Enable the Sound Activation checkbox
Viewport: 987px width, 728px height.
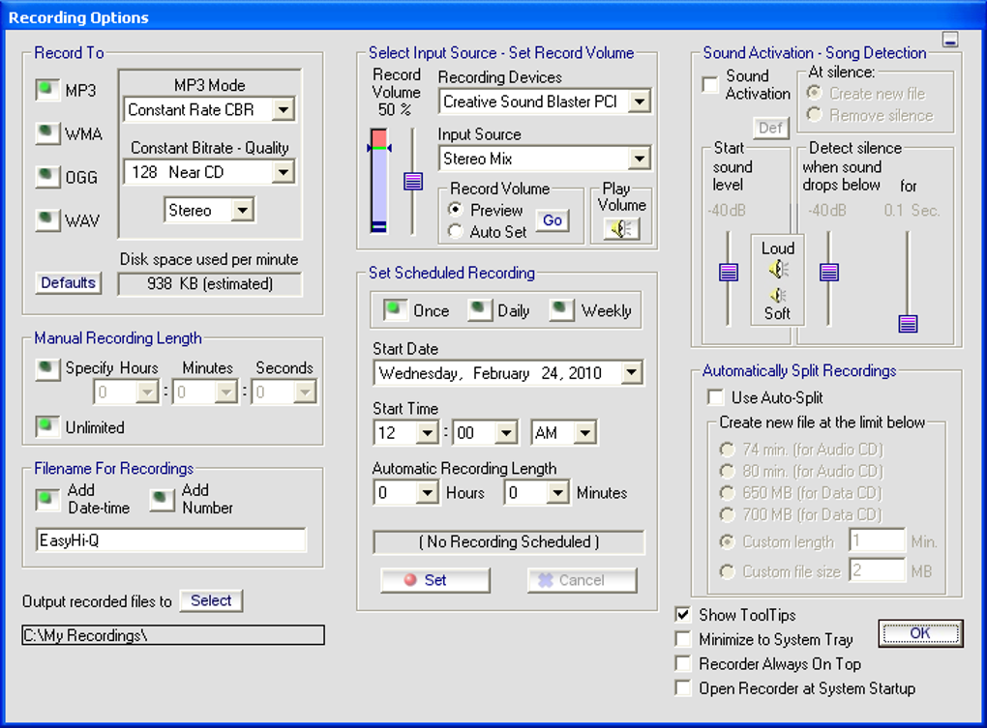click(x=710, y=84)
